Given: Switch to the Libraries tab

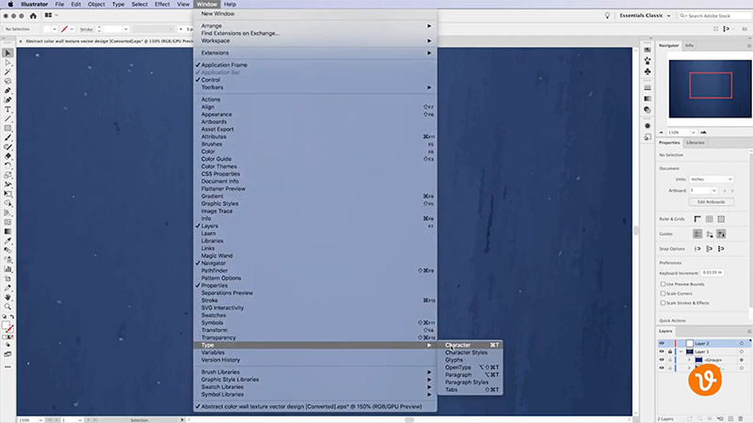Looking at the screenshot, I should tap(695, 143).
